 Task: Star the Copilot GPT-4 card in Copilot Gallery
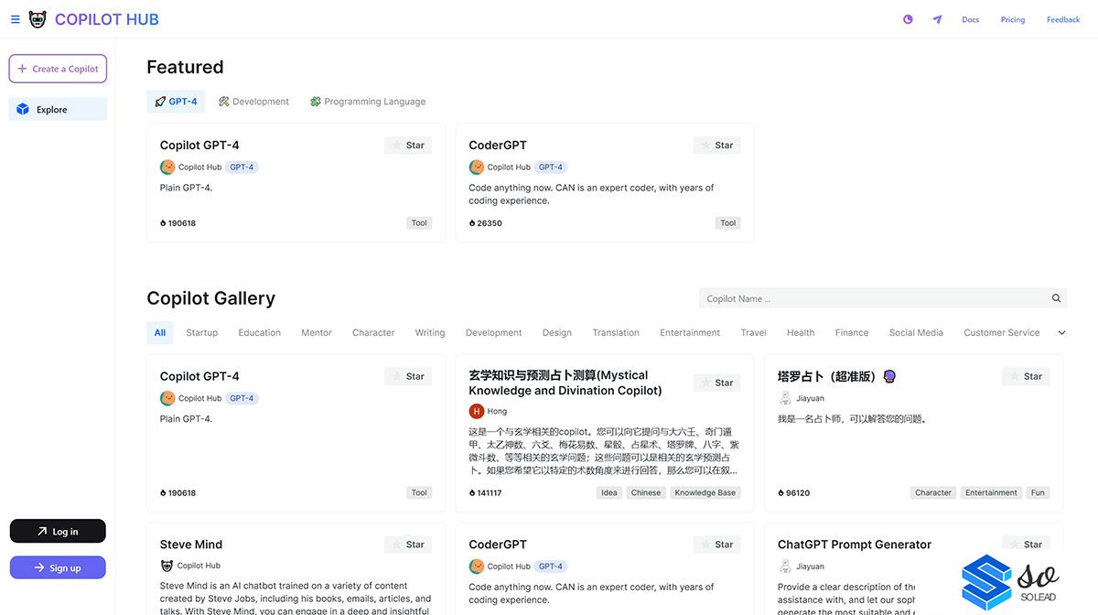(408, 376)
